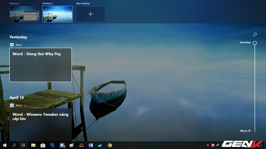Click the 'Yesterday' label on timeline scrollbar
This screenshot has height=149, width=266.
245,42
